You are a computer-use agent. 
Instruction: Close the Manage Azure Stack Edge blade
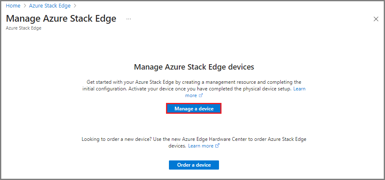tap(376, 19)
